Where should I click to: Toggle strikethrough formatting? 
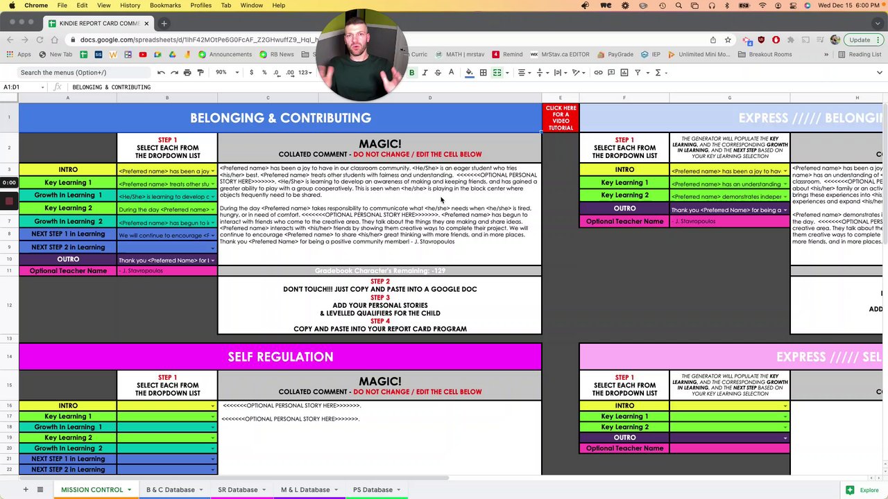[438, 72]
